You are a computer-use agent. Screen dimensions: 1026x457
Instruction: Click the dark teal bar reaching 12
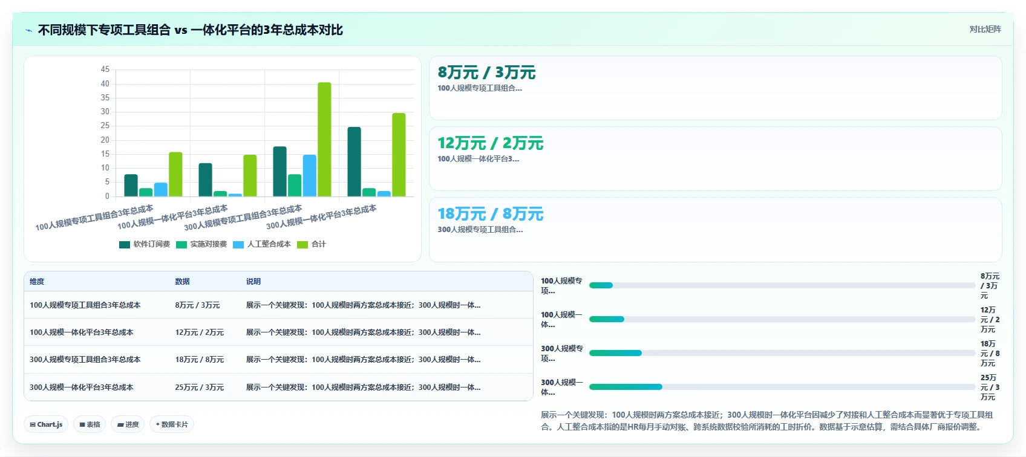coord(205,180)
